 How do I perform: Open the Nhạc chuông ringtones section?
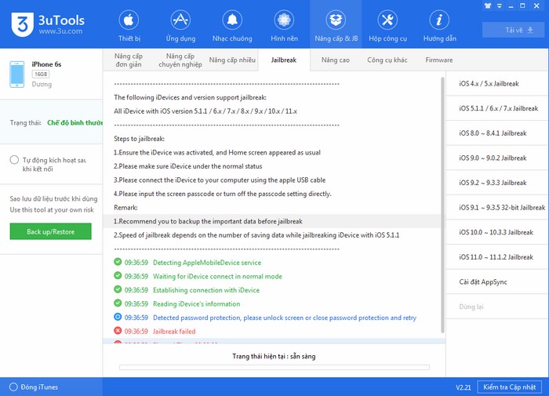coord(232,26)
